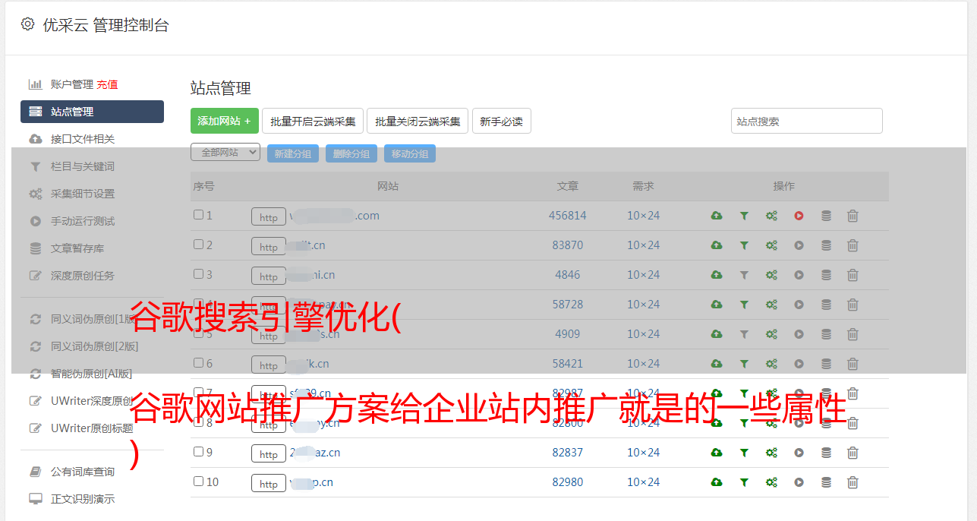This screenshot has width=977, height=521.
Task: Select checkbox beside row 9
Action: tap(198, 452)
